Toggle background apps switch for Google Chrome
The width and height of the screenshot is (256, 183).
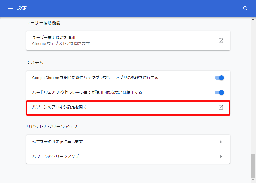pos(219,78)
